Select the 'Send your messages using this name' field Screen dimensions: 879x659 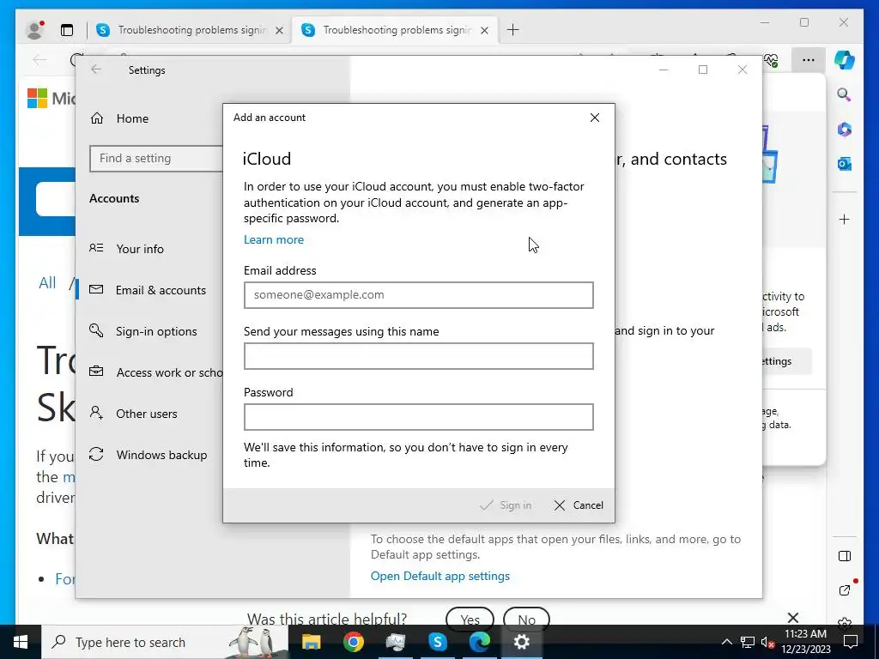(418, 356)
